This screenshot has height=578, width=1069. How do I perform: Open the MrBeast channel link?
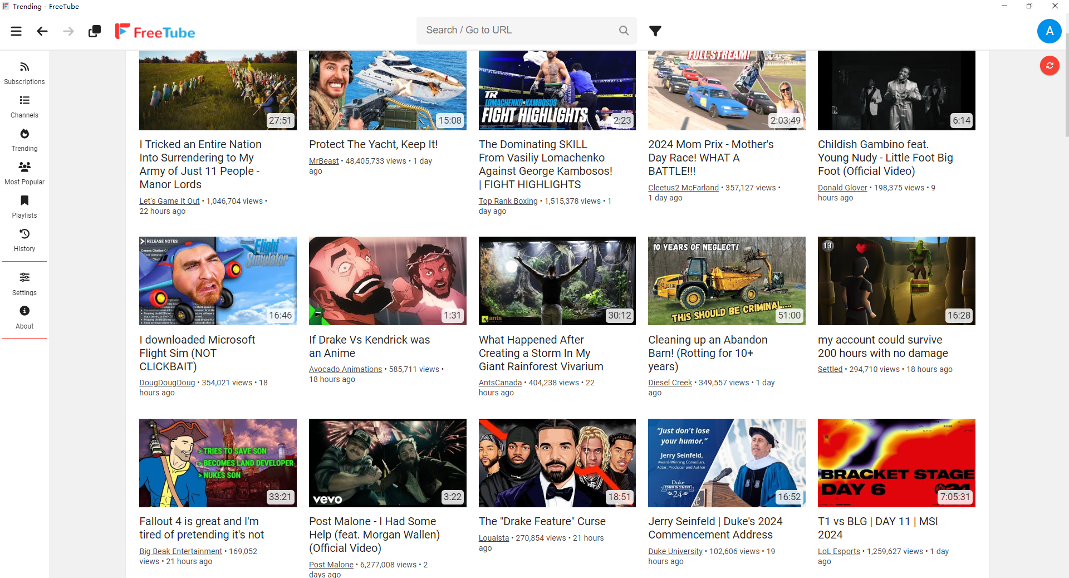[x=324, y=161]
